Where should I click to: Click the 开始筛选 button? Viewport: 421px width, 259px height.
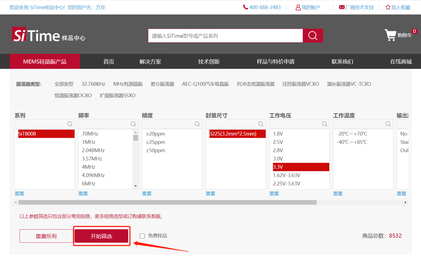101,236
